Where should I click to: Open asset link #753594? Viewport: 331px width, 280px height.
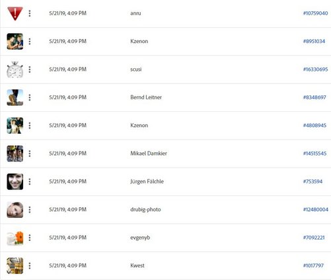click(x=313, y=181)
